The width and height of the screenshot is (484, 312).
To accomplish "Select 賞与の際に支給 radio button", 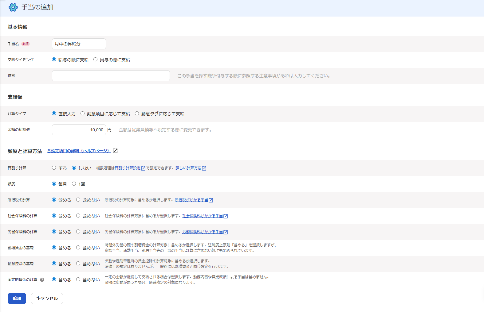I will tap(96, 60).
